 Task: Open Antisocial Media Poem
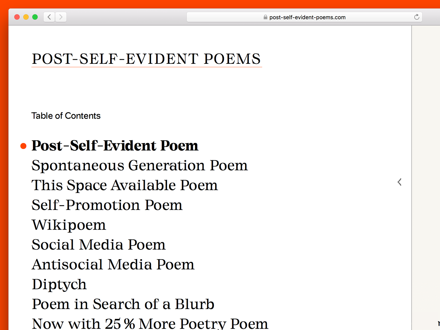click(113, 265)
